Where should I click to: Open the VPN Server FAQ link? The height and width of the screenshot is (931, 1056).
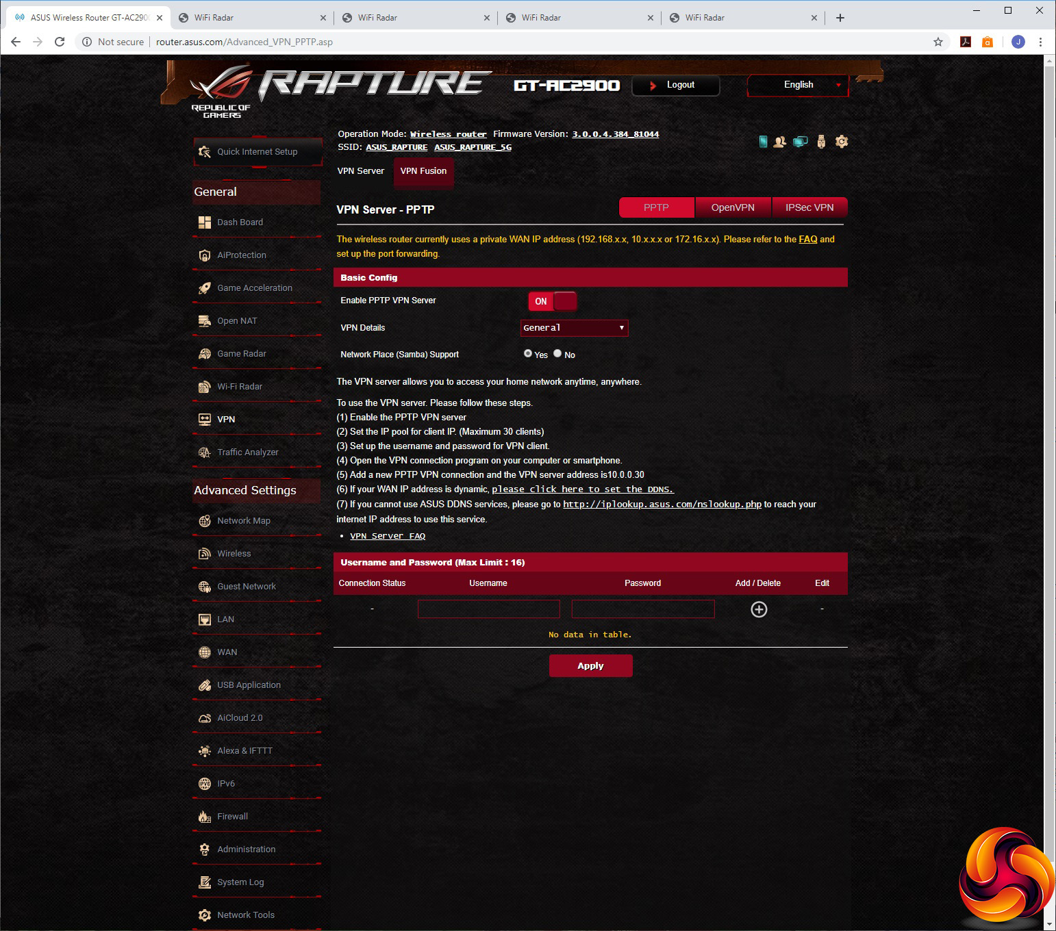(x=388, y=536)
